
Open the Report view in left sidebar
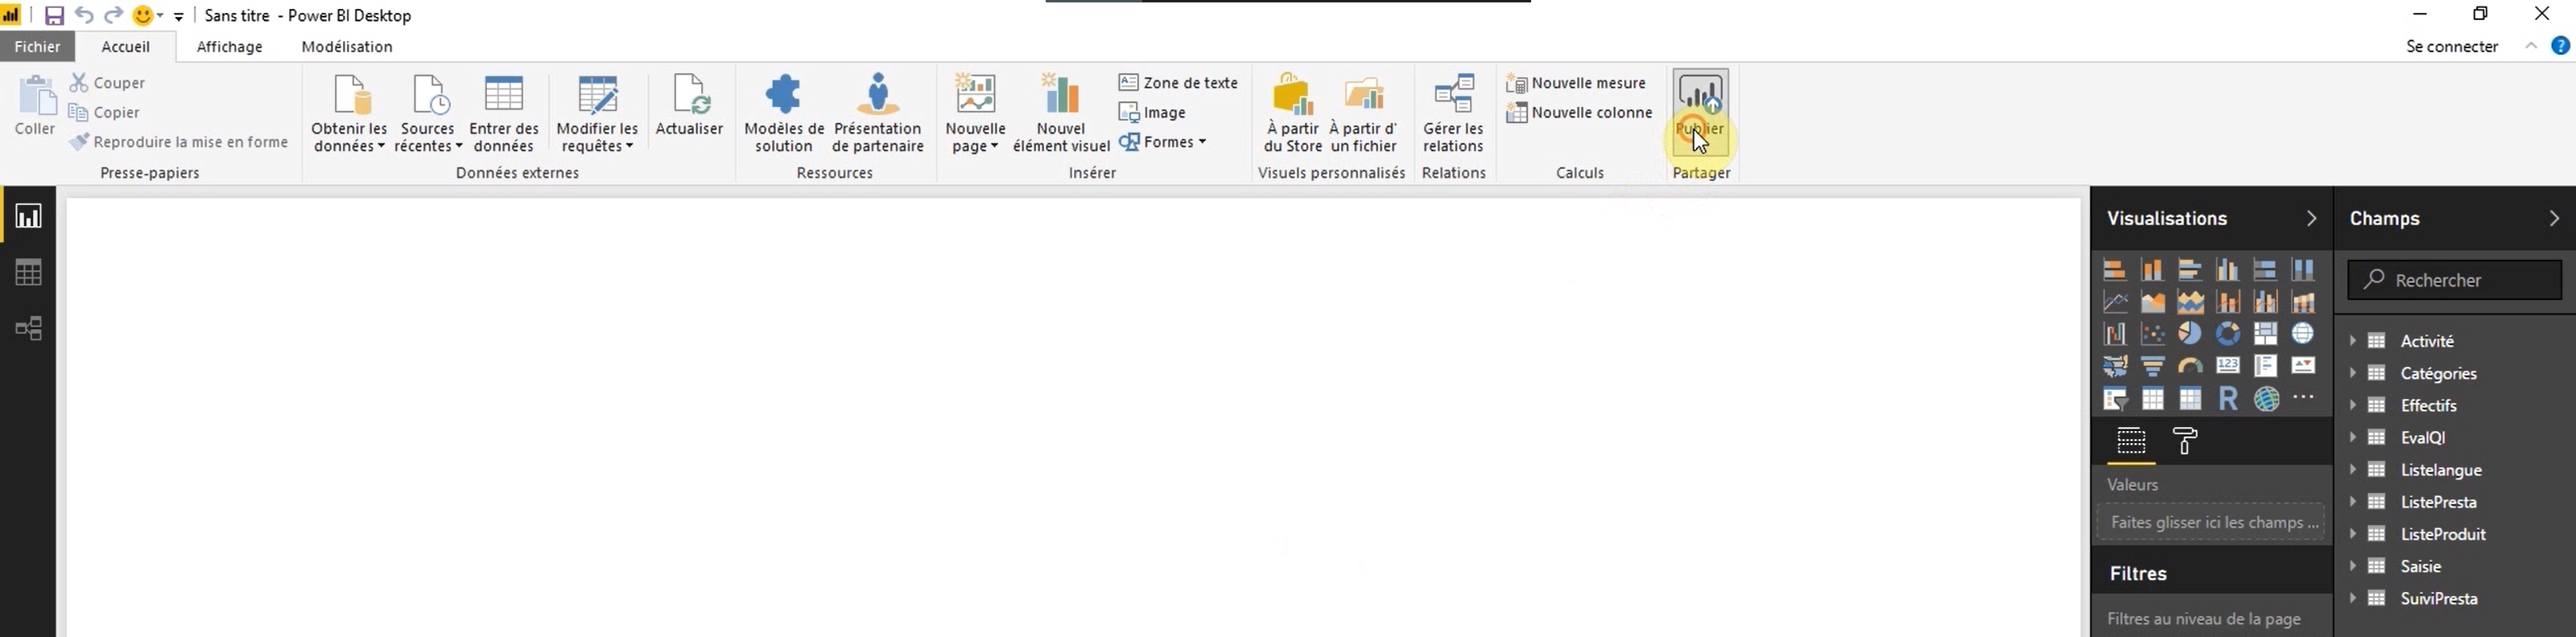coord(28,216)
